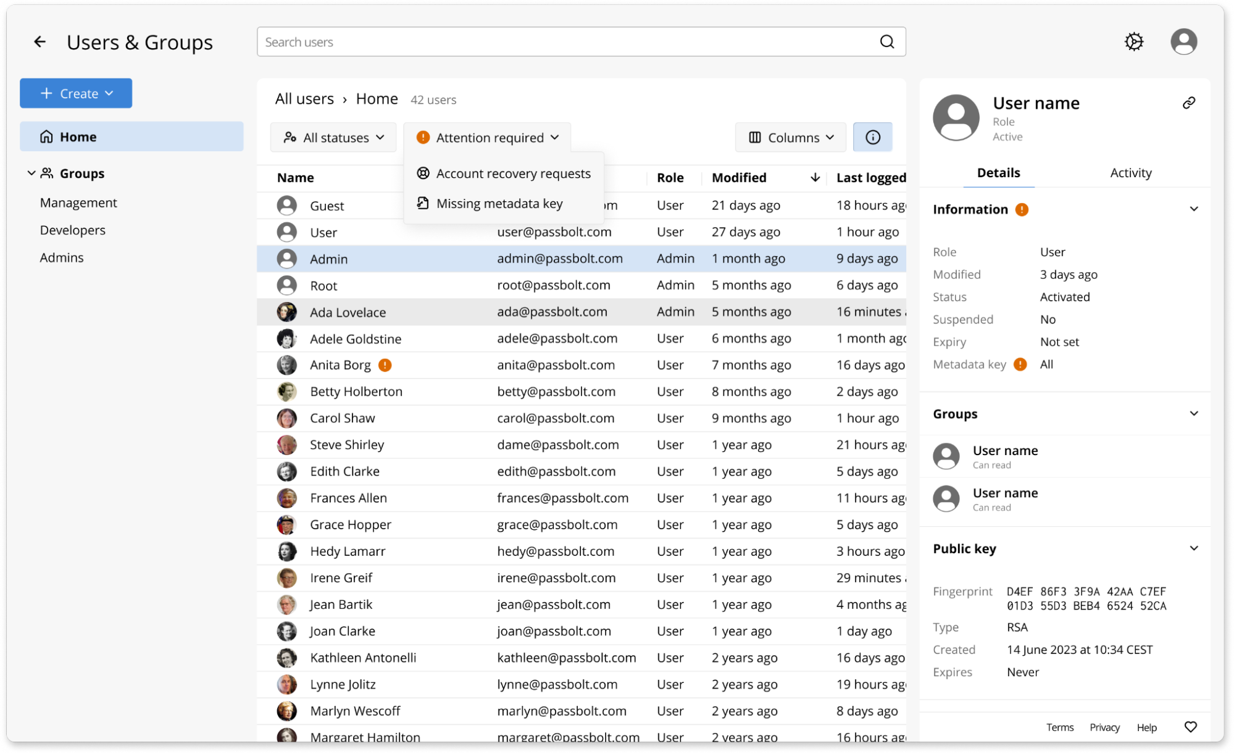Open the profile avatar menu
The width and height of the screenshot is (1234, 754).
1183,42
